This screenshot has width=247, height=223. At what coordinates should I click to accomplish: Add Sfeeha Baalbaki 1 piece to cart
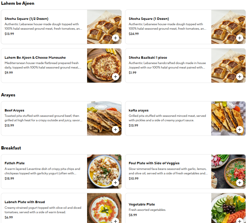coord(240,77)
